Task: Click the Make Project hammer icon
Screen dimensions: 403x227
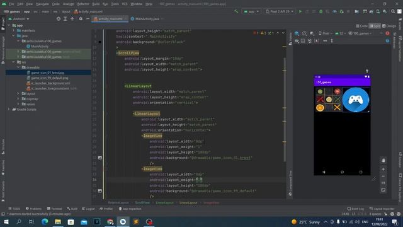Action: tap(236, 11)
